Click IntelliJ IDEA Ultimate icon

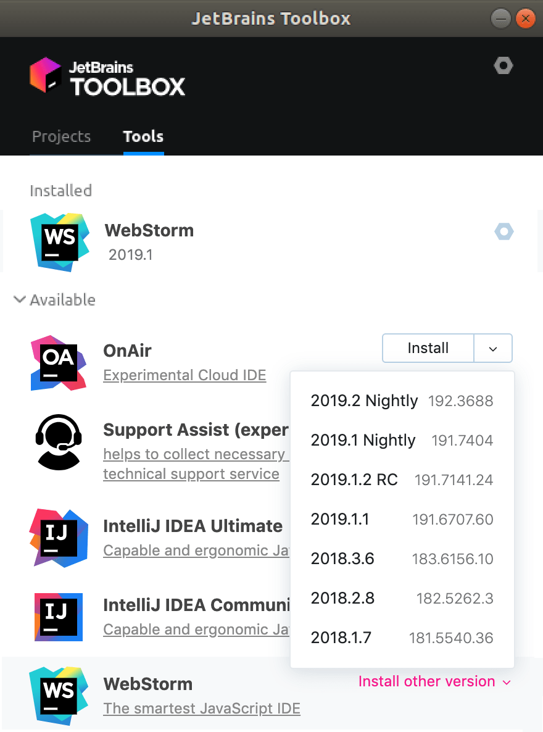point(59,538)
